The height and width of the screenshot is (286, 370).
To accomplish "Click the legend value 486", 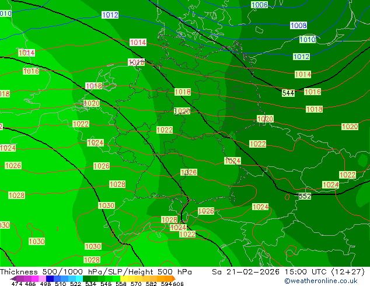I will click(x=30, y=284).
